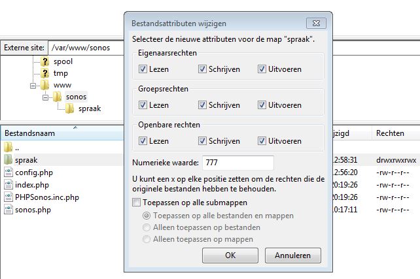Enable Toepassen op alle submappen checkbox
The width and height of the screenshot is (420, 279).
tap(136, 203)
